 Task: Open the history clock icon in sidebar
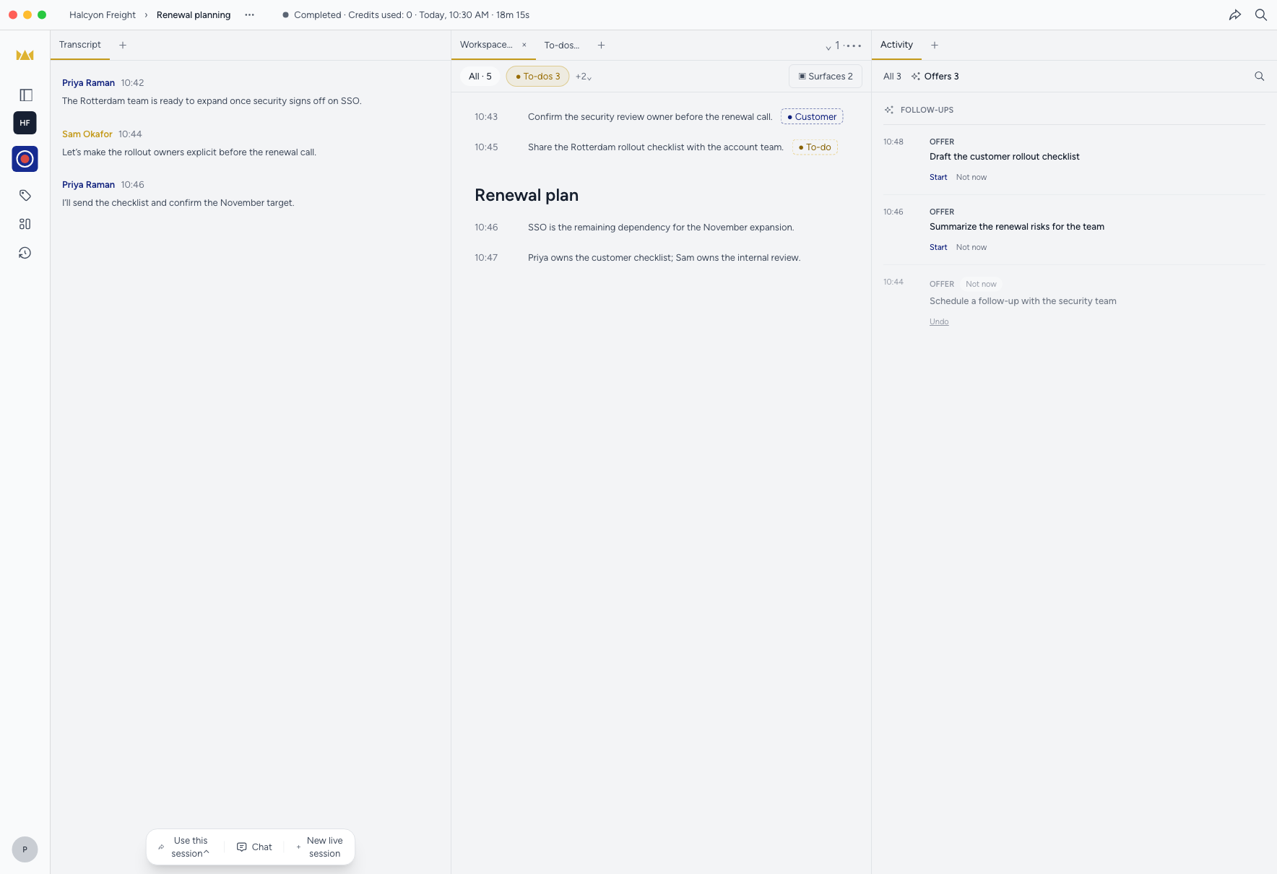tap(25, 253)
